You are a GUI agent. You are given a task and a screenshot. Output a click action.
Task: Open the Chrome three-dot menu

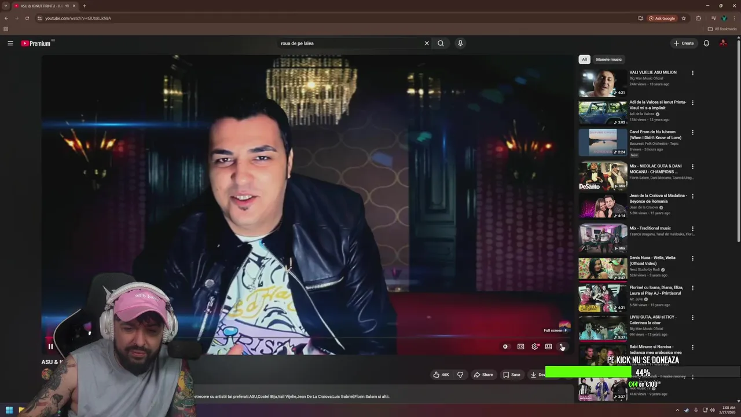[x=735, y=18]
